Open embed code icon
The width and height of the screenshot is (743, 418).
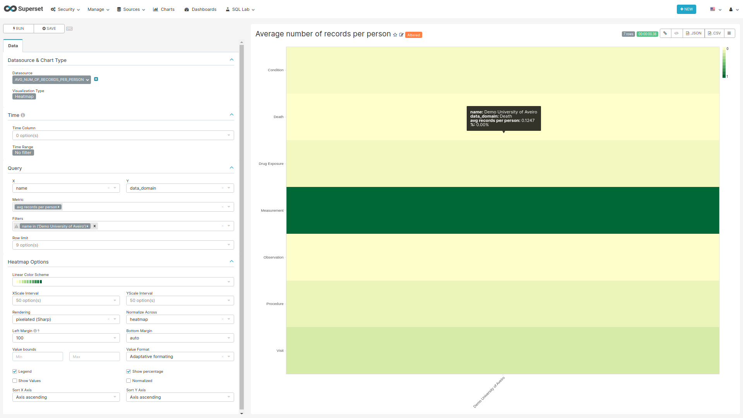[676, 33]
